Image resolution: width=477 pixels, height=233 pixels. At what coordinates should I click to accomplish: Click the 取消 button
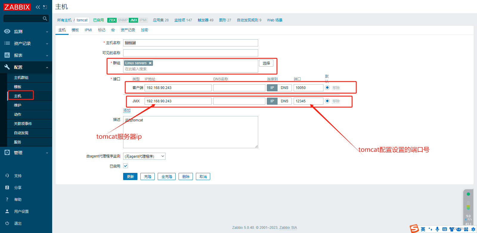(203, 176)
